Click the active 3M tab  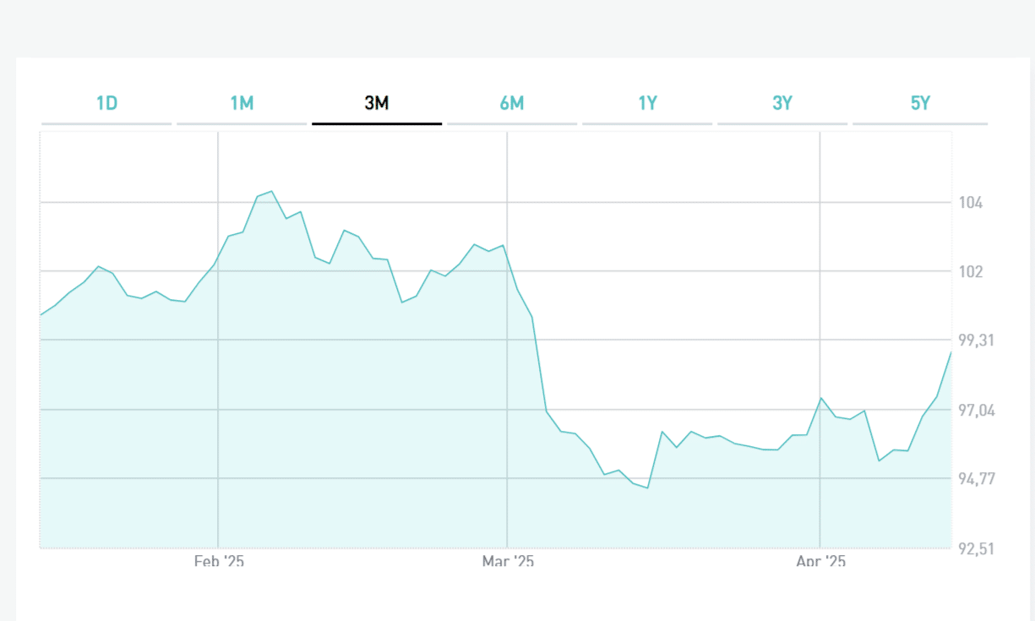tap(377, 104)
